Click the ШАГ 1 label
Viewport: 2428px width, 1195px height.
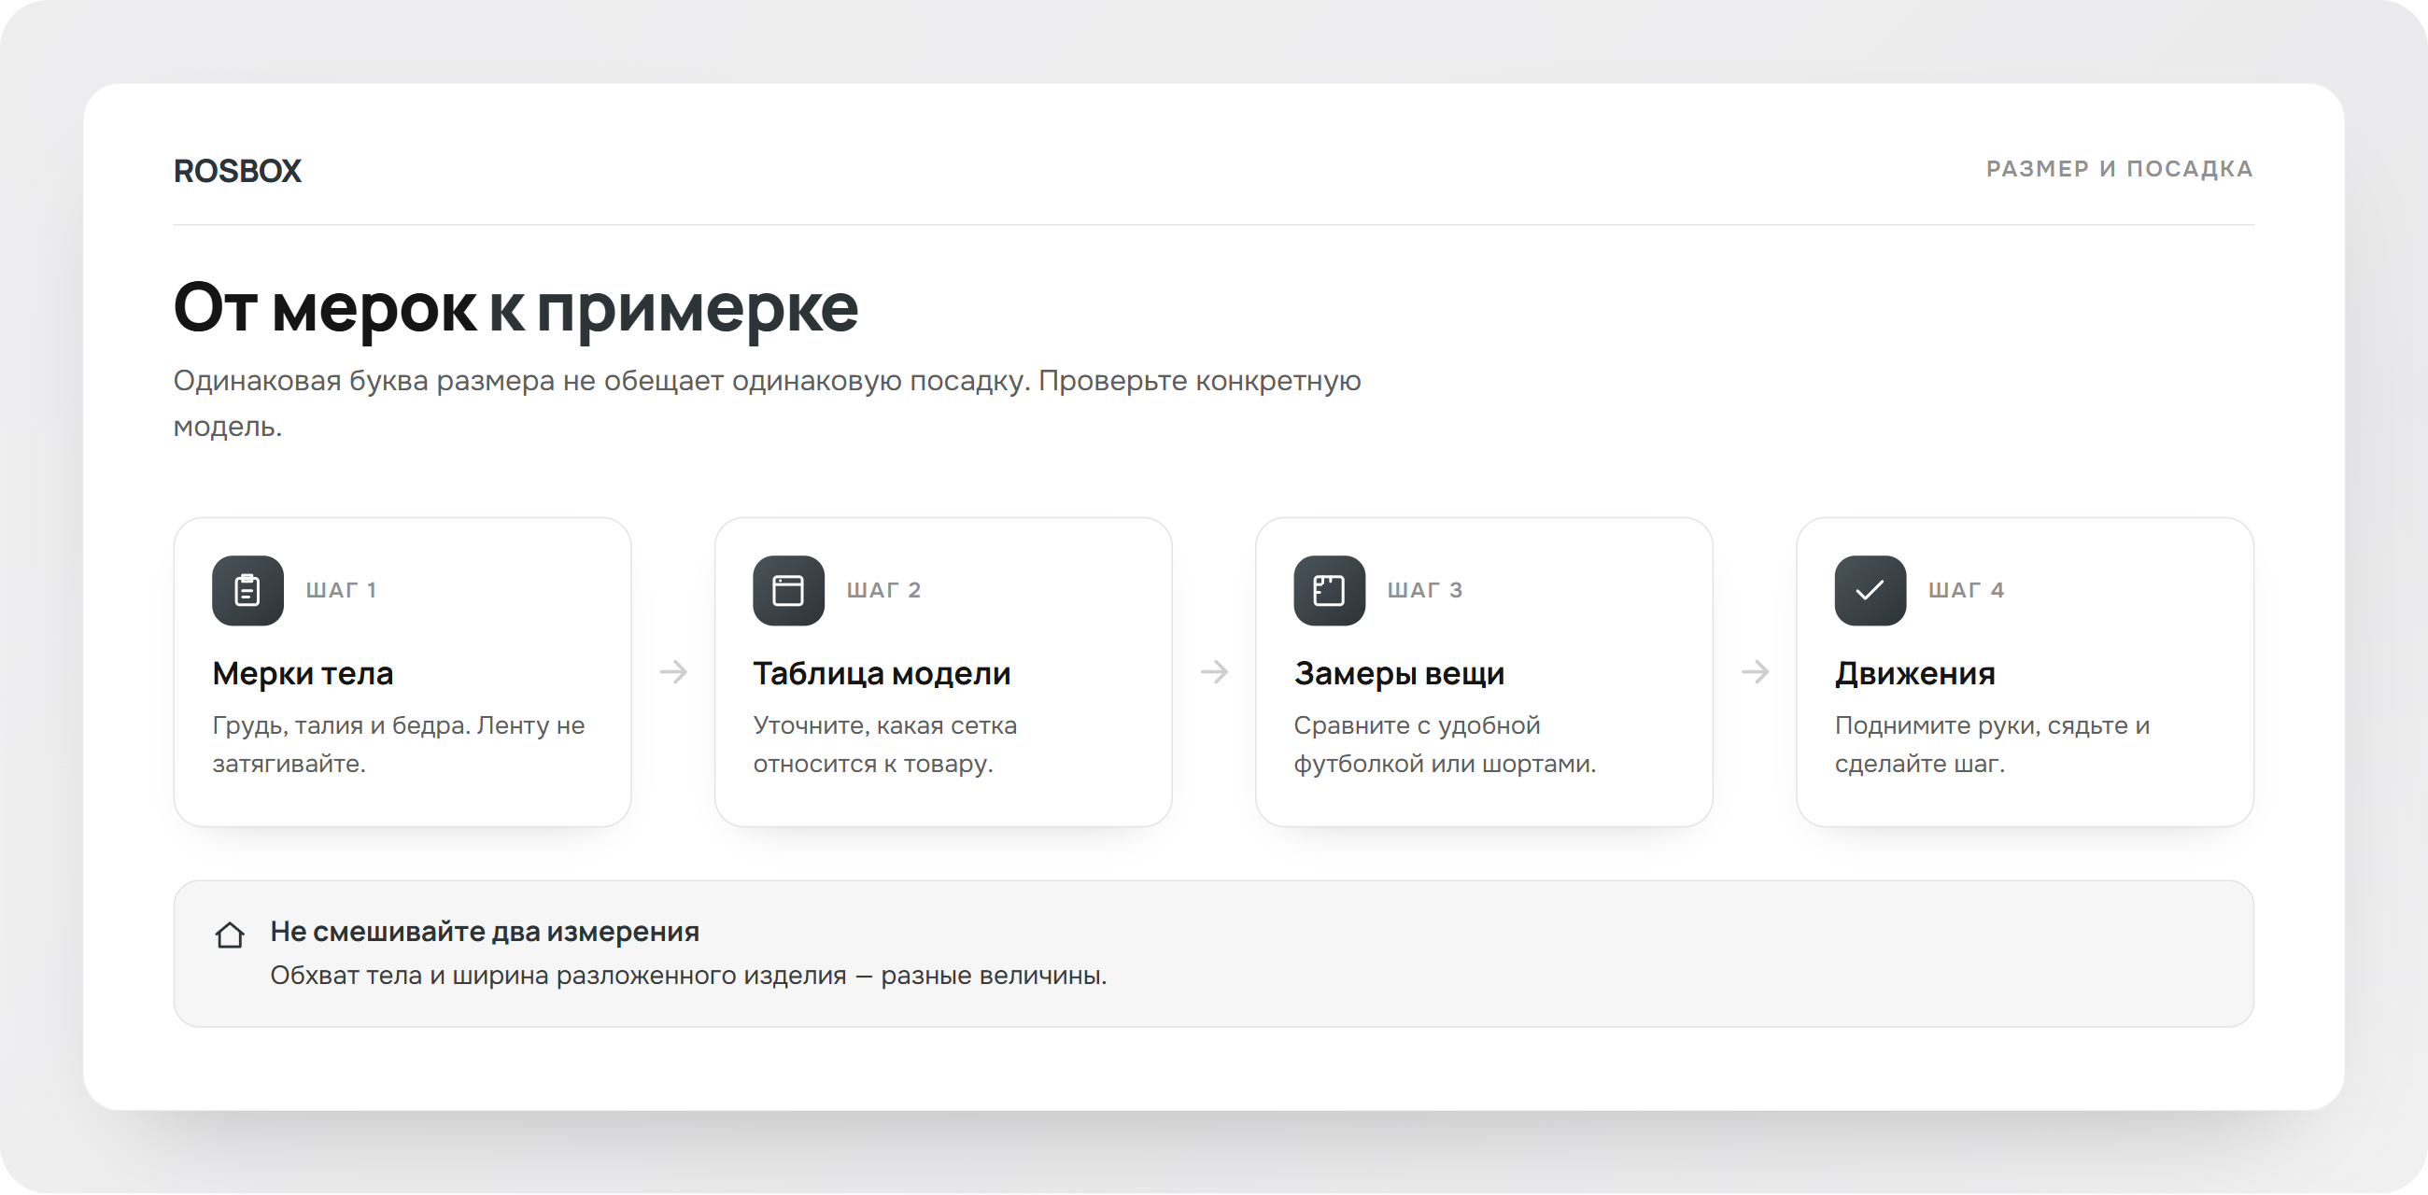tap(341, 591)
